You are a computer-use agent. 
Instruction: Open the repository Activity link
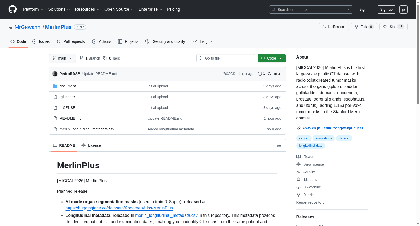[306, 172]
